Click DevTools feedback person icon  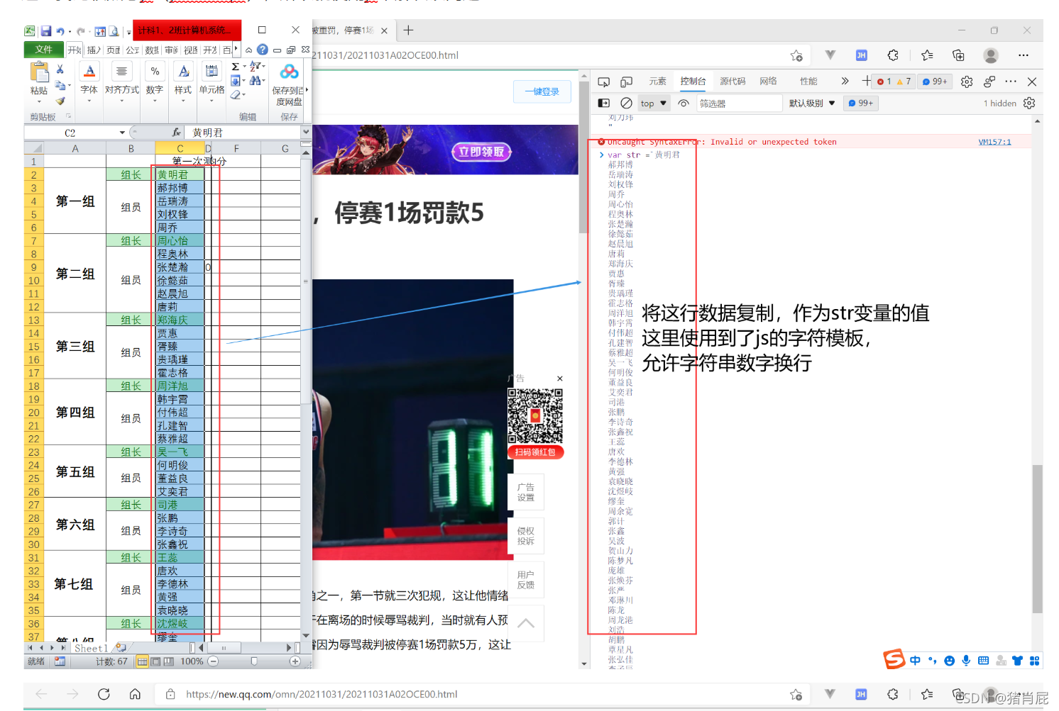[989, 82]
